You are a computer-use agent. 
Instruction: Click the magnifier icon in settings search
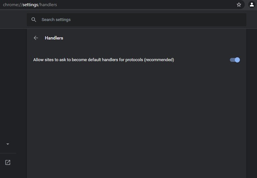tap(34, 20)
